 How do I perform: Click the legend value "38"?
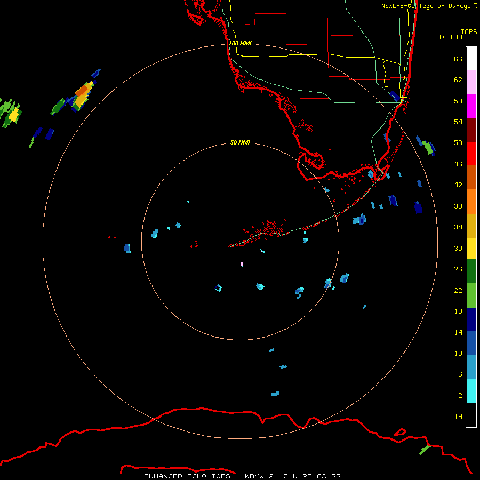458,206
